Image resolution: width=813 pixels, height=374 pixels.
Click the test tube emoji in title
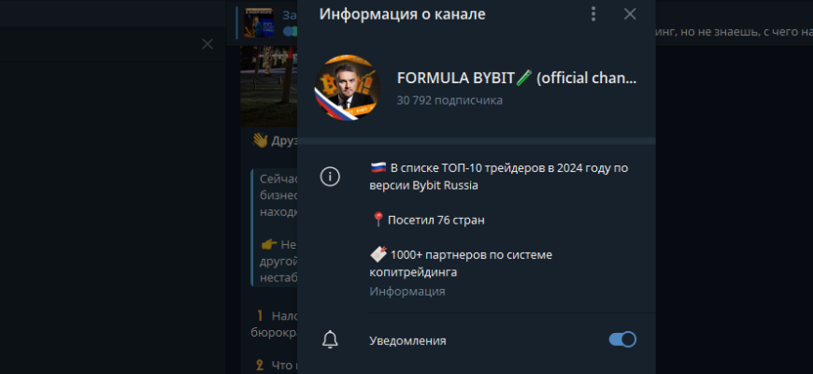pyautogui.click(x=524, y=79)
